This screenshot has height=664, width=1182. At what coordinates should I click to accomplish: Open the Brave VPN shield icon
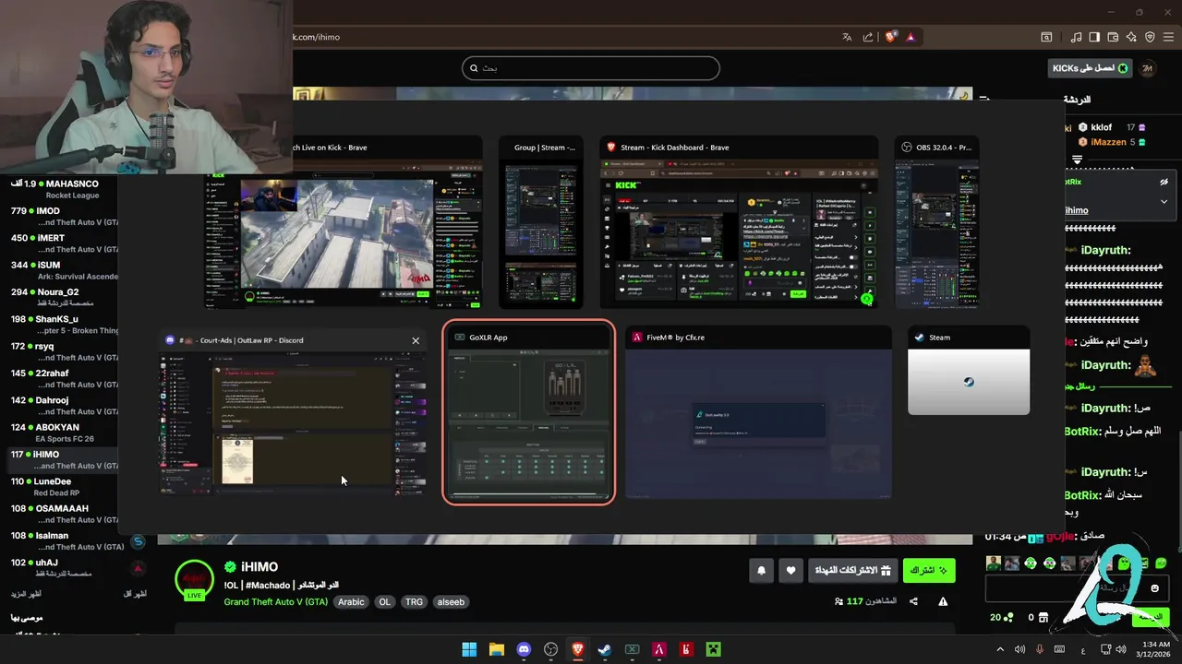(x=1150, y=37)
